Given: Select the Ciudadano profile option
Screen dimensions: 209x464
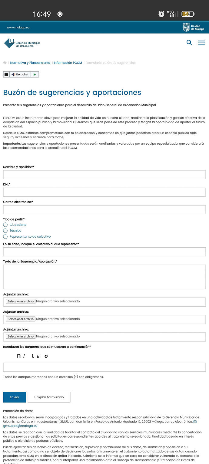Looking at the screenshot, I should 5,225.
